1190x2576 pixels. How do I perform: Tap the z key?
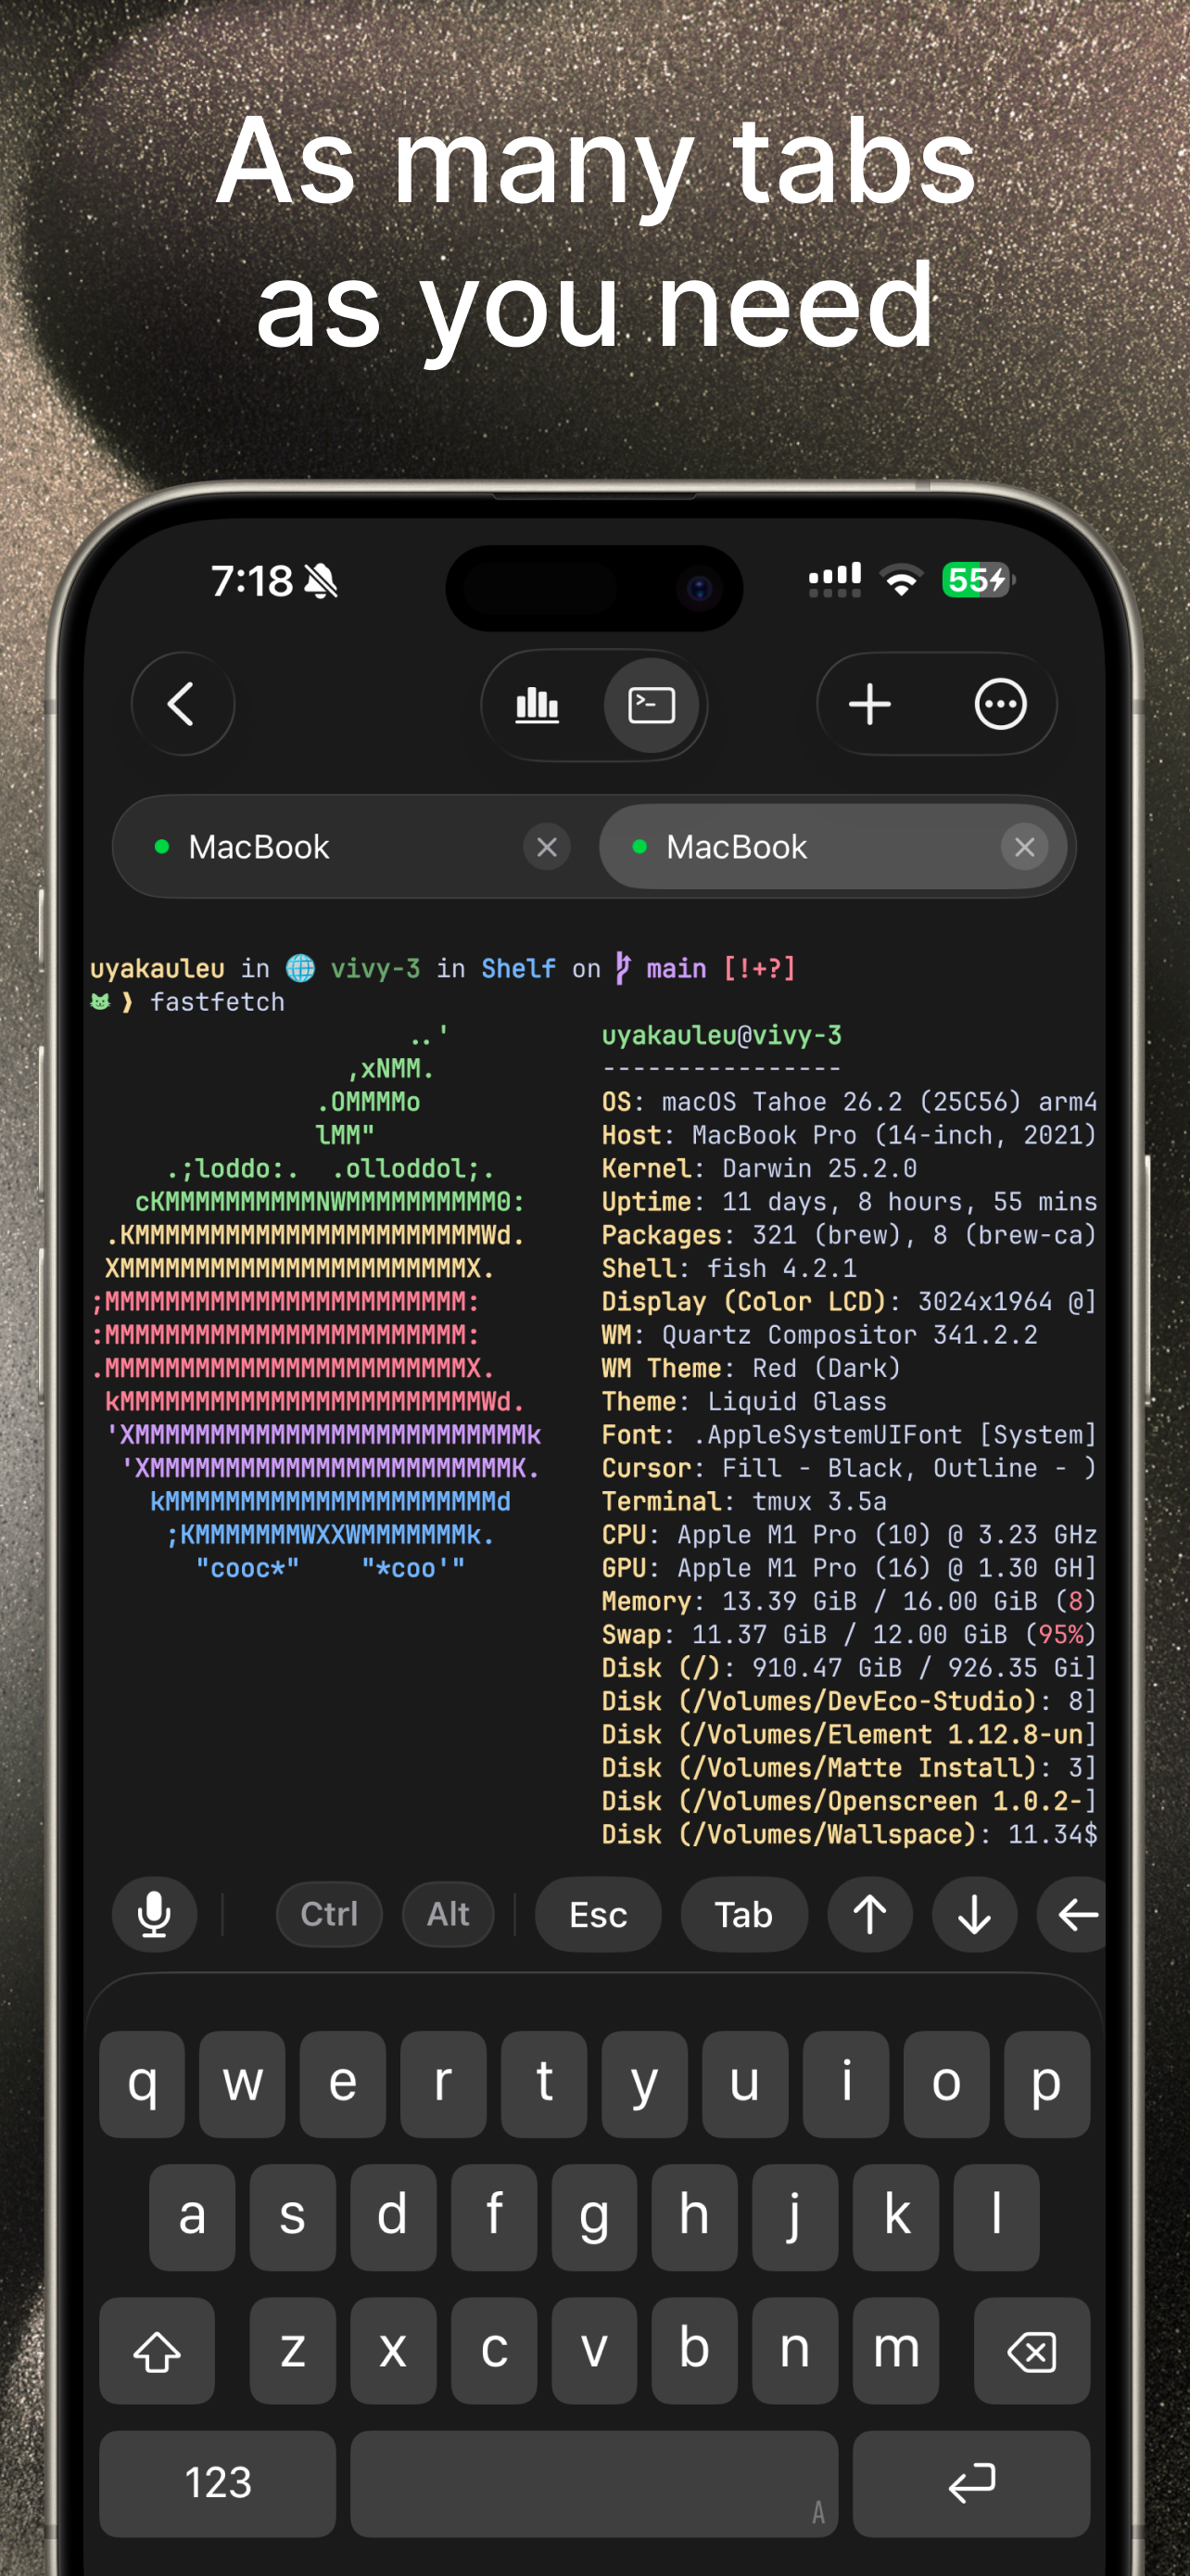(293, 2350)
